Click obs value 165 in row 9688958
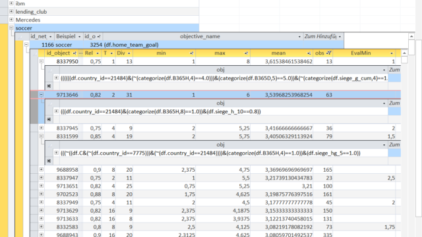This screenshot has height=237, width=422. pyautogui.click(x=328, y=170)
